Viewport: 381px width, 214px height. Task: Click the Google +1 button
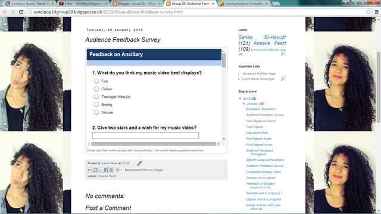119,170
